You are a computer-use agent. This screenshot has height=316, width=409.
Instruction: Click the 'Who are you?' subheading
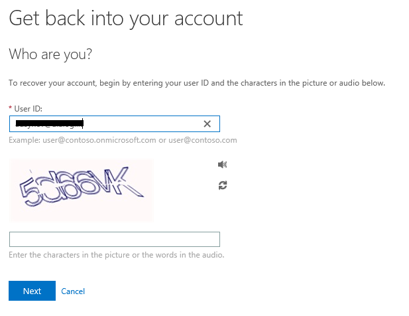pos(50,54)
